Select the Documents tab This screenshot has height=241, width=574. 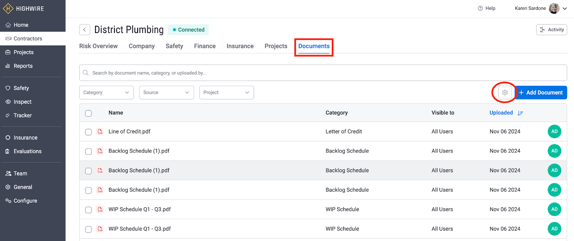click(x=314, y=46)
